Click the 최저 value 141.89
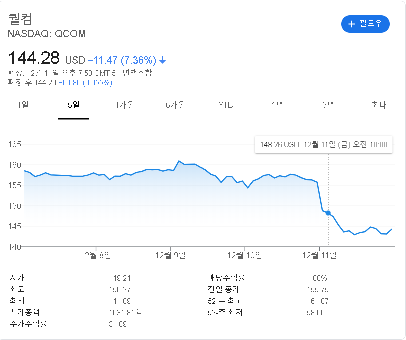 (x=120, y=301)
